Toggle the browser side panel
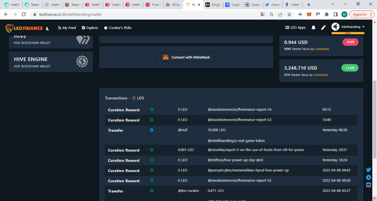 [336, 14]
